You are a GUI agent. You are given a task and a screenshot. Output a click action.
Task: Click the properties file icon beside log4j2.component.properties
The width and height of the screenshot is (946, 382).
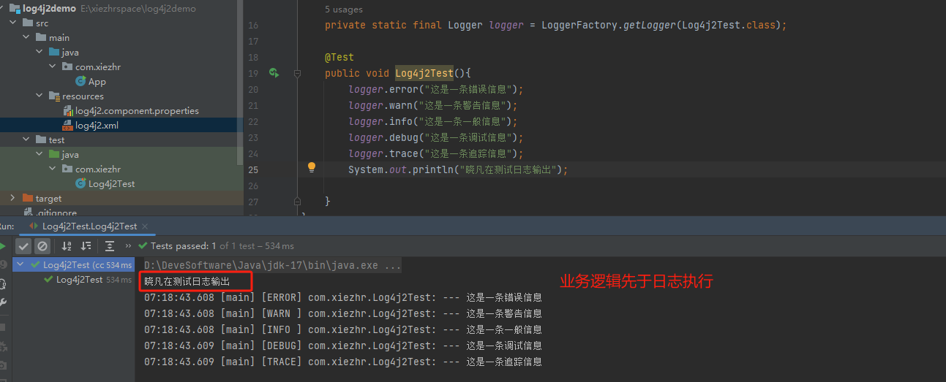click(x=68, y=111)
